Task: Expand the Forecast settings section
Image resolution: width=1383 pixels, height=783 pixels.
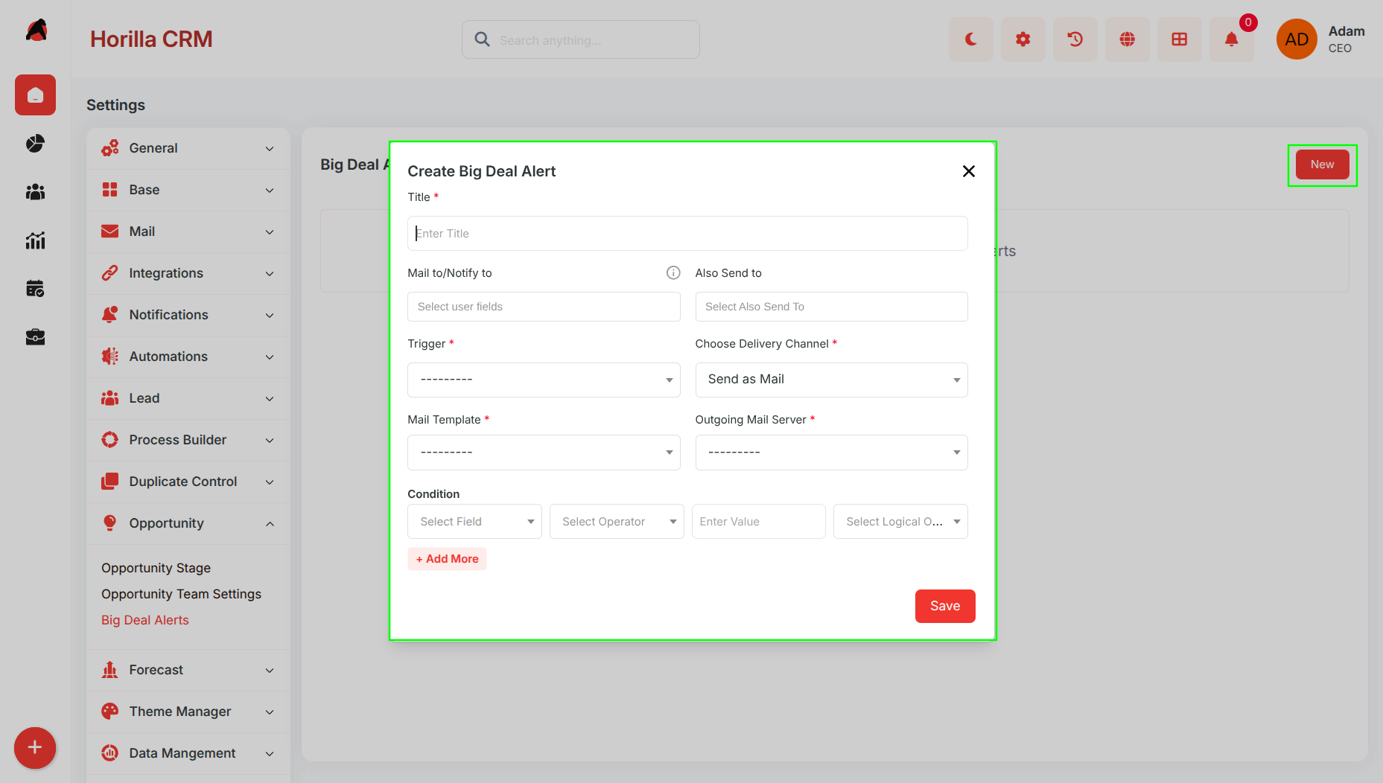Action: click(x=188, y=670)
